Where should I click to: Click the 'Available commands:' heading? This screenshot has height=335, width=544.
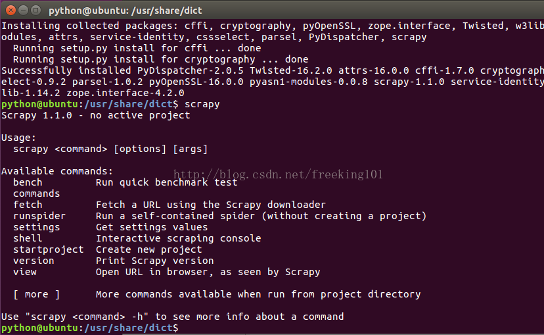point(57,171)
